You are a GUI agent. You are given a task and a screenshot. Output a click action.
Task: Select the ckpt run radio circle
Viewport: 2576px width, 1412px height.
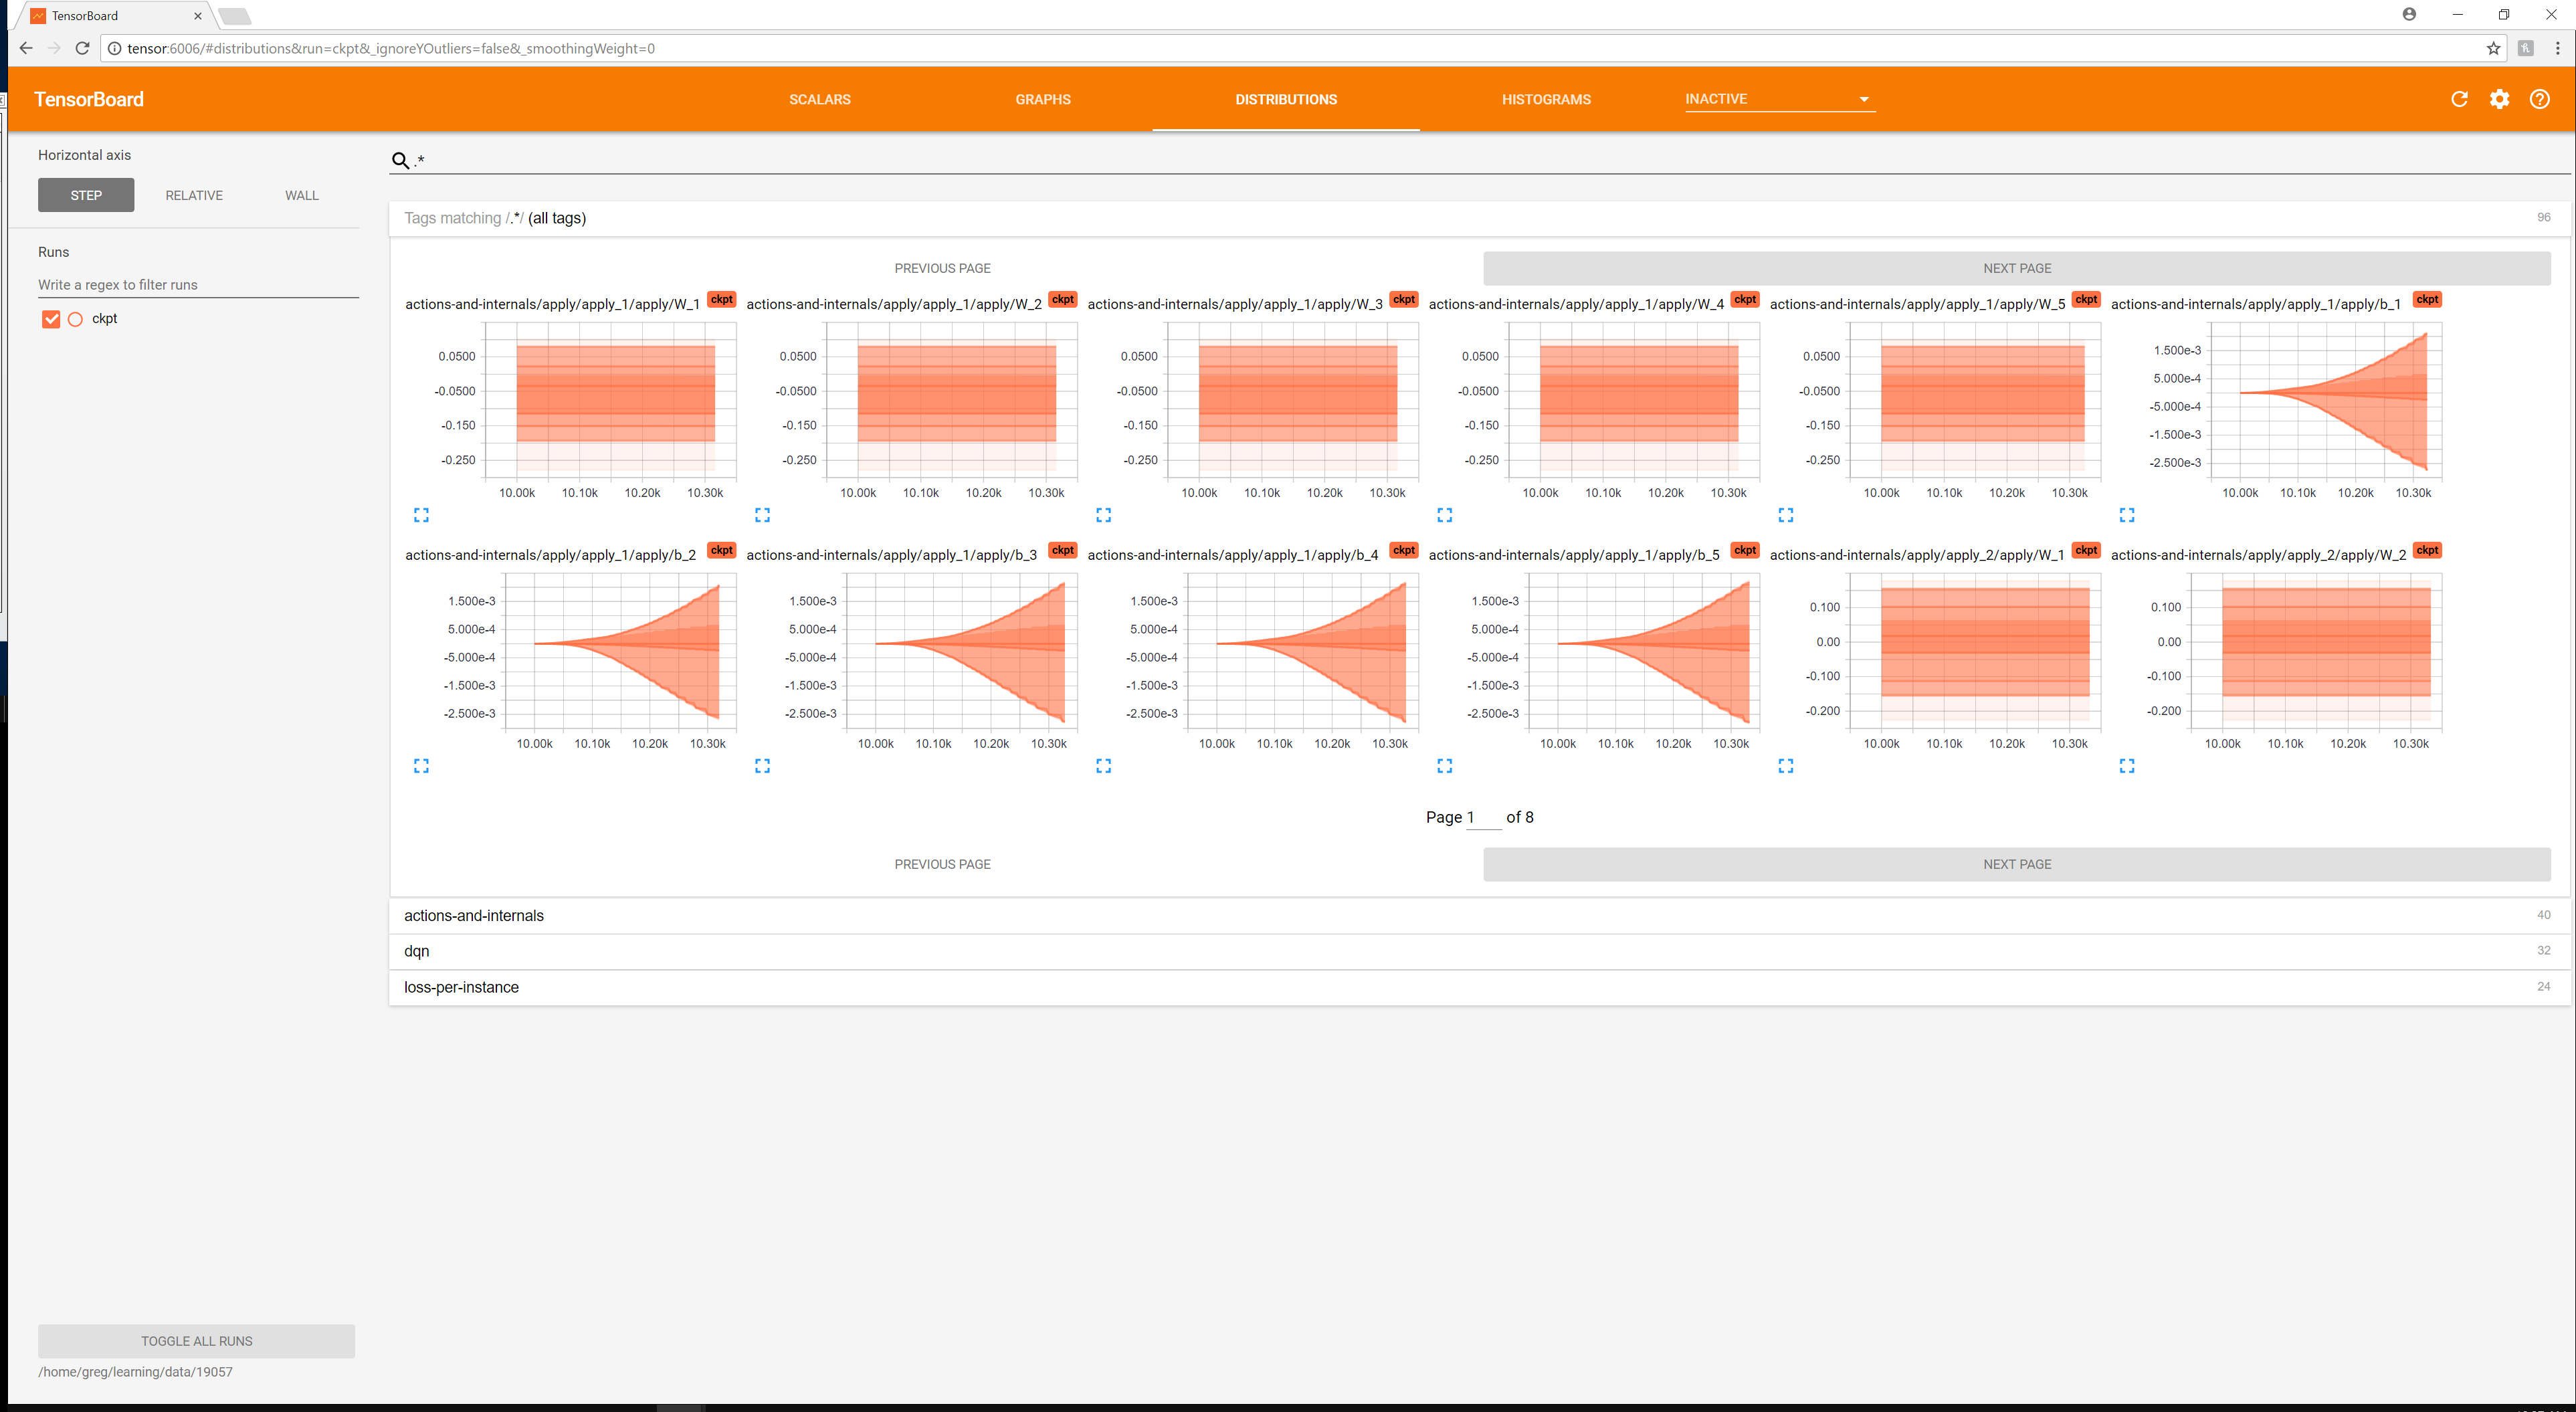pyautogui.click(x=75, y=319)
